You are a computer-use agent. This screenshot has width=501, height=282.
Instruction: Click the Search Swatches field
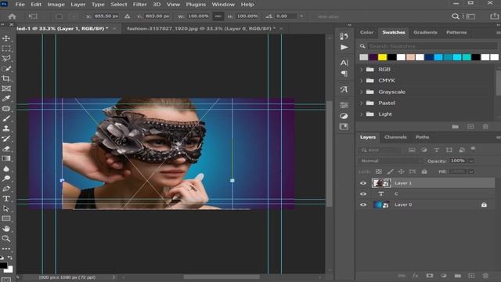click(433, 46)
